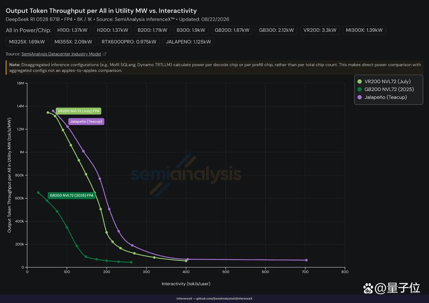
Task: Click the light green VR200 legend dot
Action: (359, 81)
